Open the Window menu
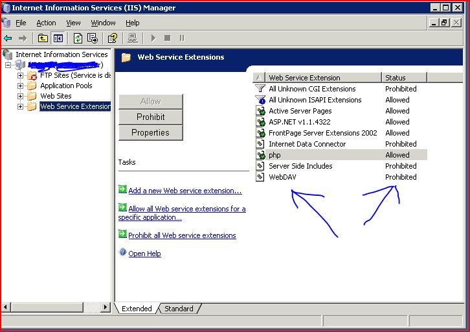The width and height of the screenshot is (470, 332). pyautogui.click(x=103, y=23)
